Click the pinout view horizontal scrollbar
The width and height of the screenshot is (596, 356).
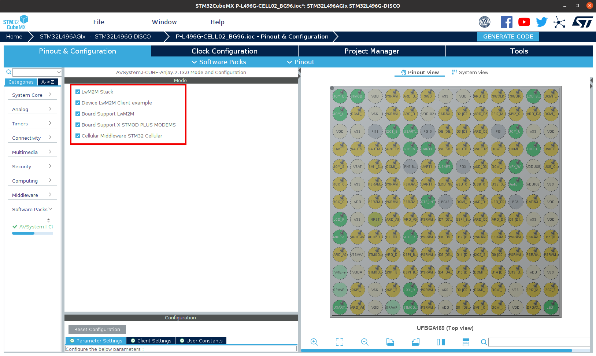436,351
